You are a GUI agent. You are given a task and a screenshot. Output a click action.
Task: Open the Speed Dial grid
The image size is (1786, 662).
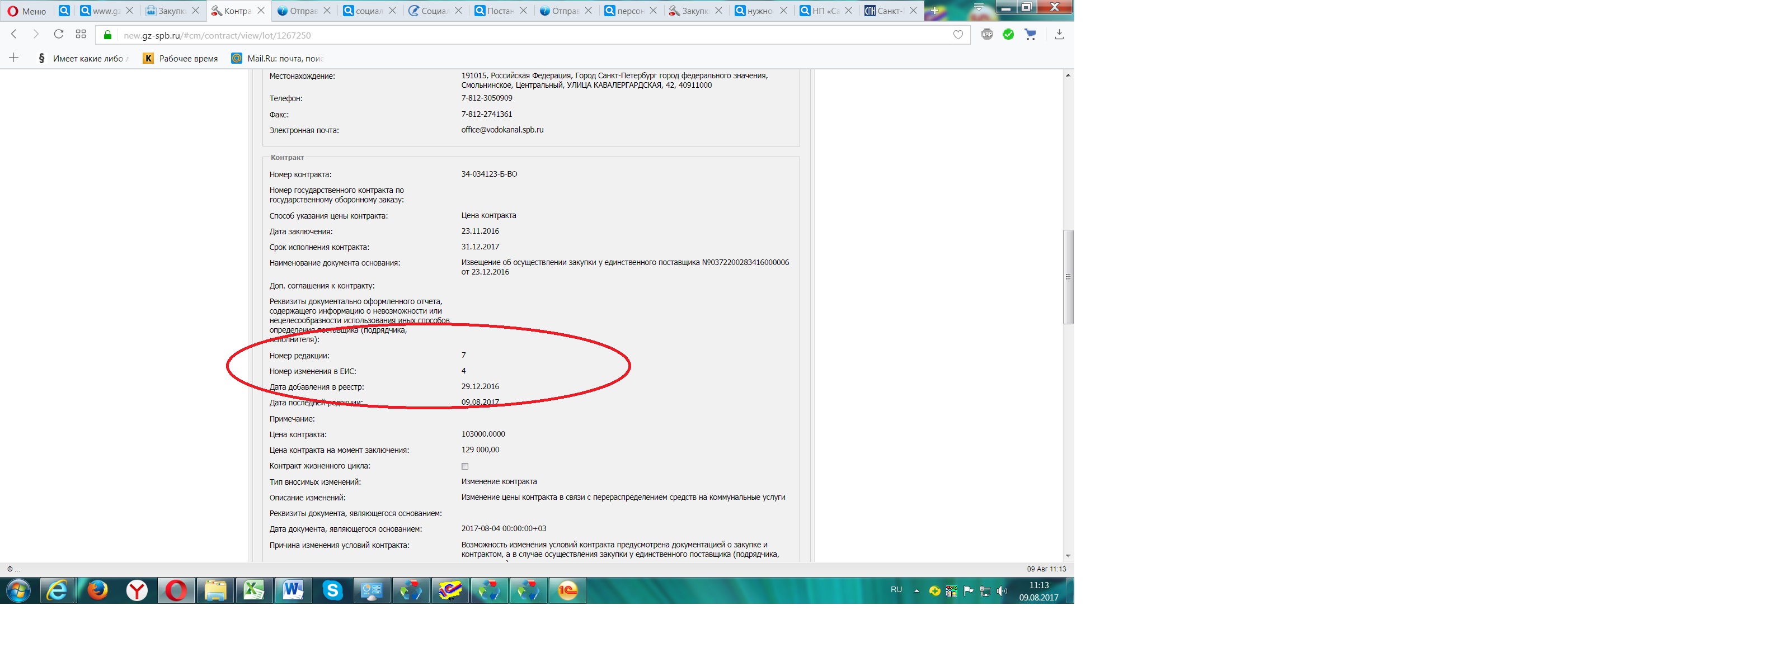(81, 34)
